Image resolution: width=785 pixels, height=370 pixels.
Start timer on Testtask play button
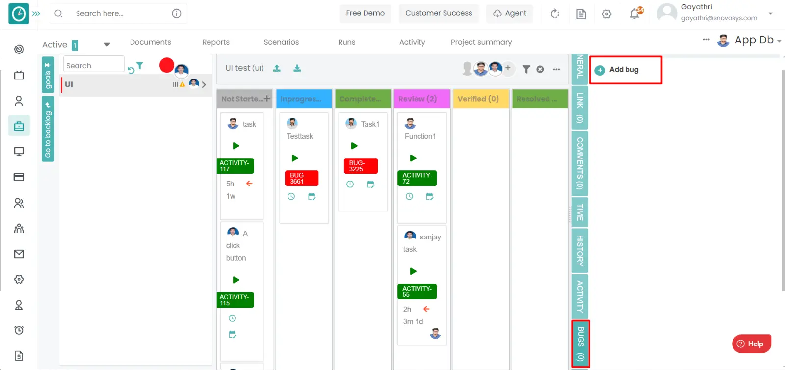pyautogui.click(x=295, y=158)
